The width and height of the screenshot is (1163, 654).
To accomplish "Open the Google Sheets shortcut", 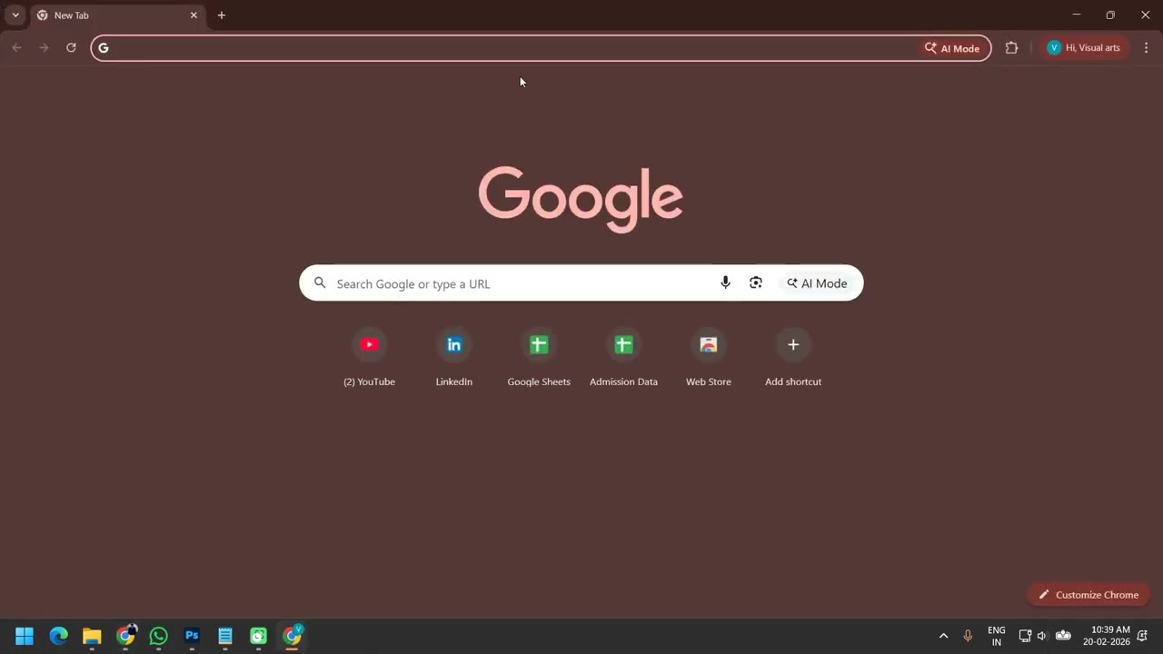I will point(539,356).
